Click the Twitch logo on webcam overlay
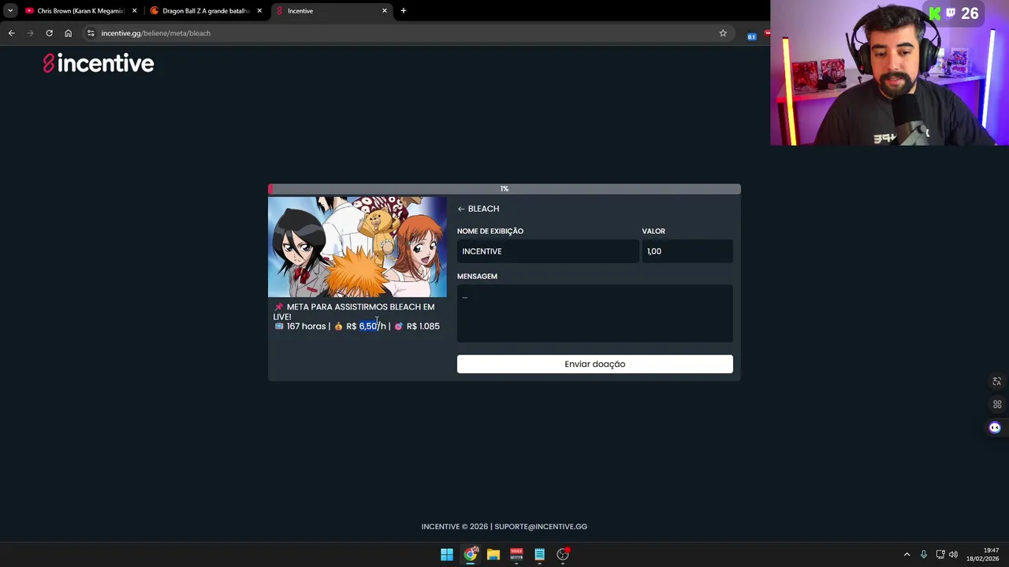Screen dimensions: 1009x567 [951, 13]
